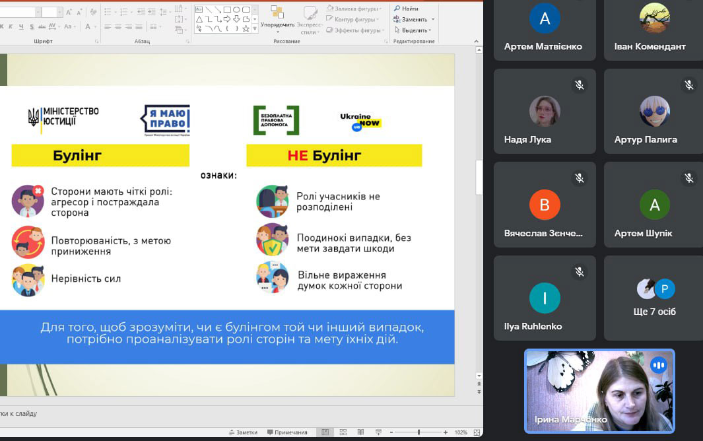Open columns options
Image resolution: width=703 pixels, height=441 pixels.
pos(155,26)
